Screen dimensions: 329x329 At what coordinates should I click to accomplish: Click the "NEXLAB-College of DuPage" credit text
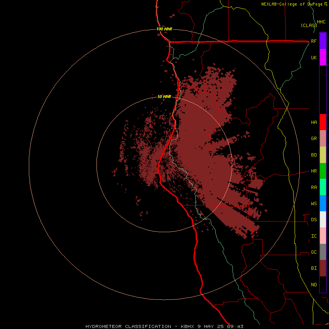pyautogui.click(x=292, y=4)
